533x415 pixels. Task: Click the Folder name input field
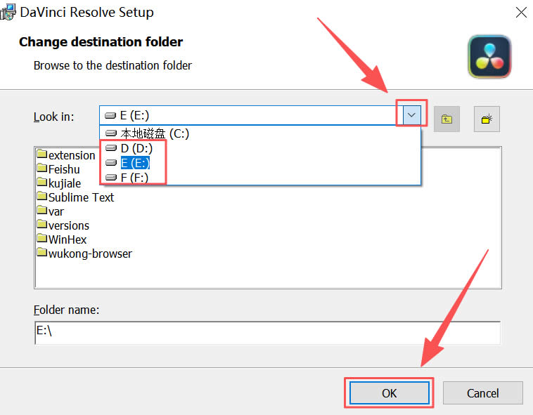pos(267,332)
